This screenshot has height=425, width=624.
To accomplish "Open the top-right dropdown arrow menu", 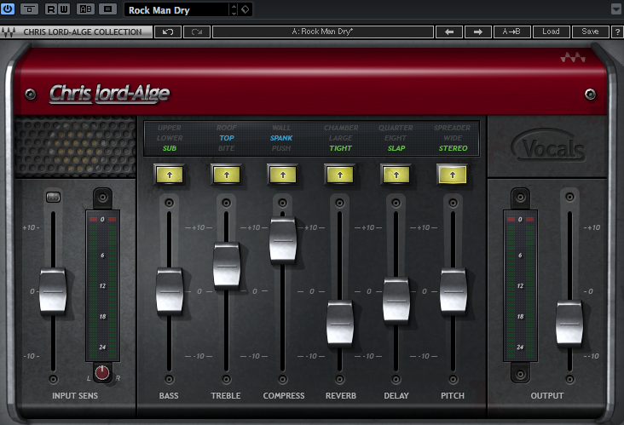I will point(616,9).
